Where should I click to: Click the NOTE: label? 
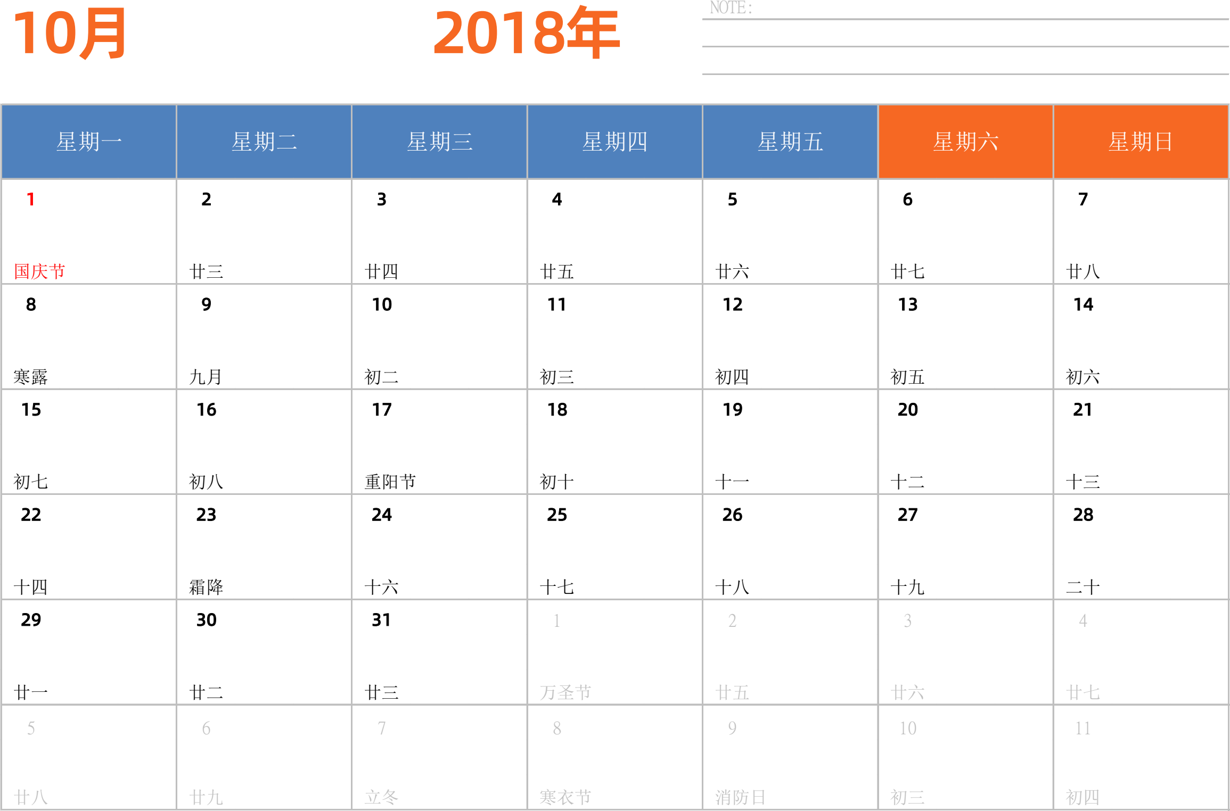[731, 8]
